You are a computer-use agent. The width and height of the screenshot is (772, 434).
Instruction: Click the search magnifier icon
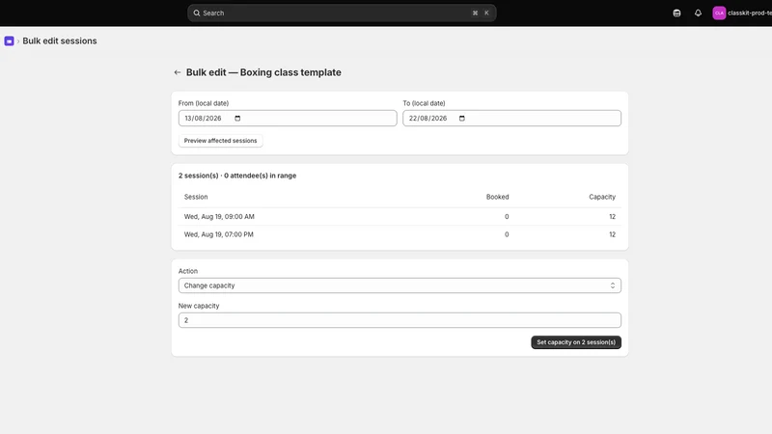pos(197,14)
